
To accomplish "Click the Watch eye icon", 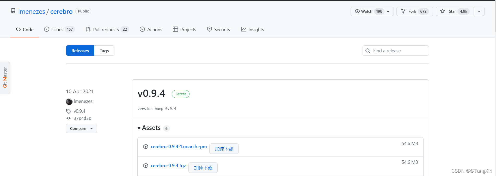I will (x=357, y=11).
